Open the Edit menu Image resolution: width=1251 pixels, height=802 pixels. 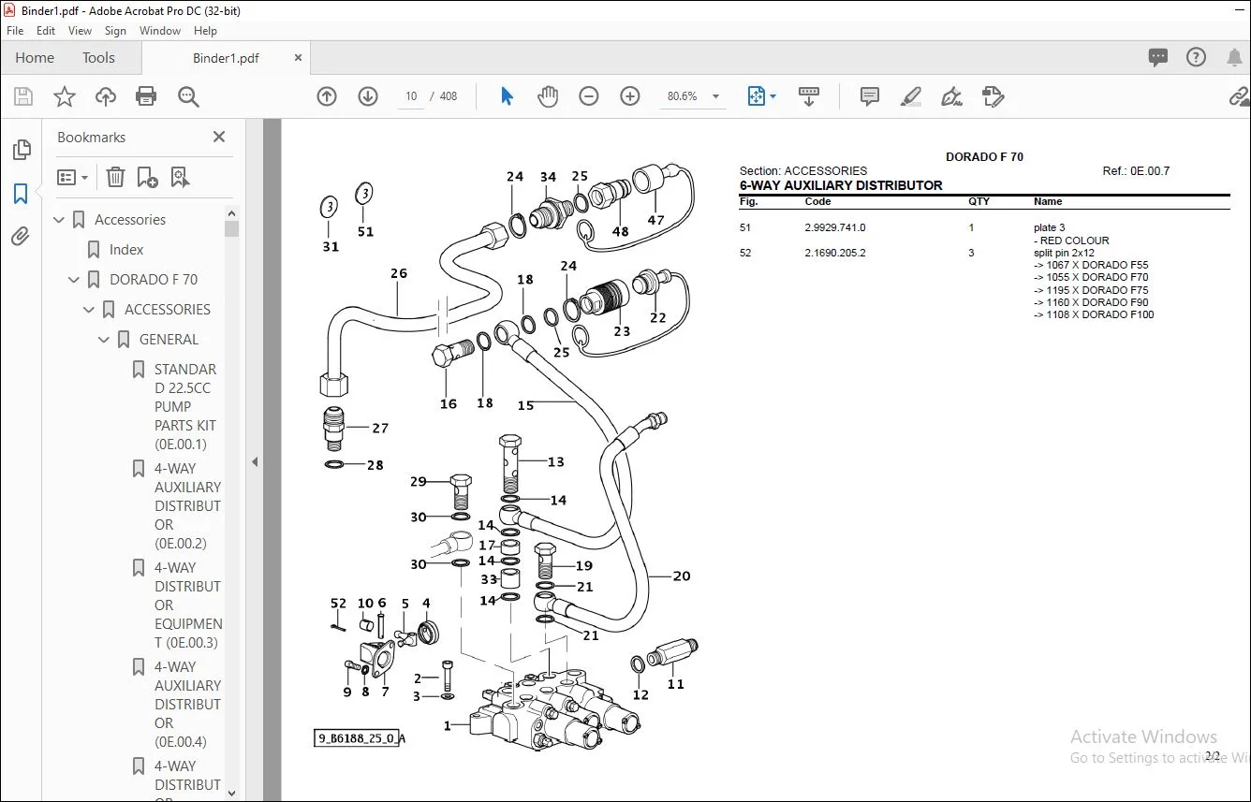46,31
